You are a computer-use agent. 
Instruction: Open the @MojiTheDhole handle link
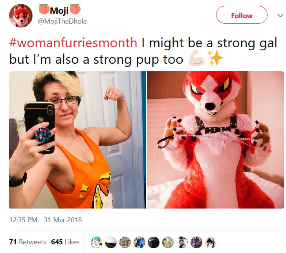(x=62, y=21)
